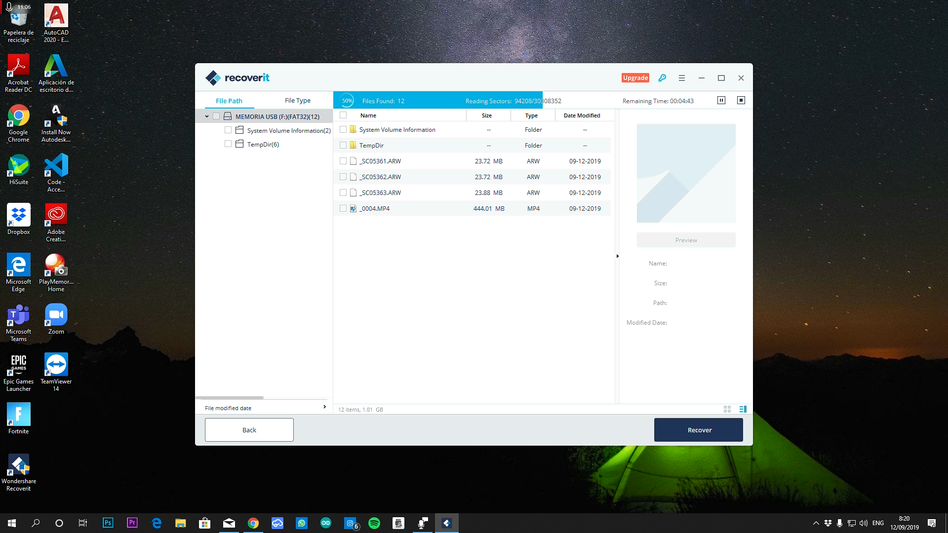This screenshot has width=948, height=533.
Task: Open WhatsApp from the taskbar
Action: [302, 523]
